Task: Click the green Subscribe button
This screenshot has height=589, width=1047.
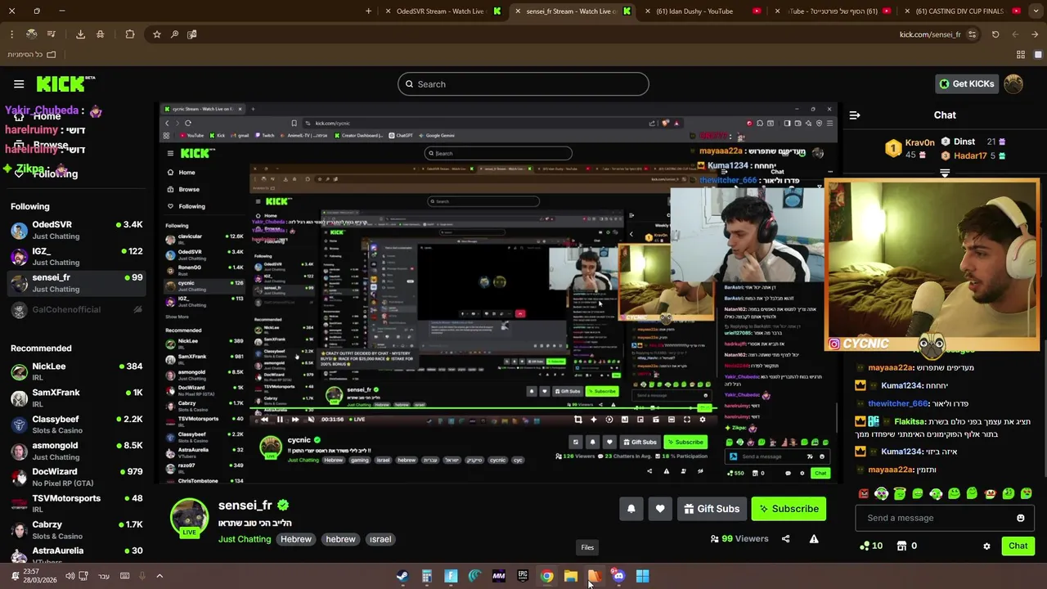Action: tap(789, 509)
